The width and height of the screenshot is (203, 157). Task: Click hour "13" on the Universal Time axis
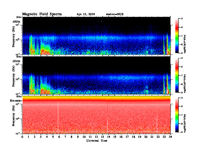[x=103, y=137]
